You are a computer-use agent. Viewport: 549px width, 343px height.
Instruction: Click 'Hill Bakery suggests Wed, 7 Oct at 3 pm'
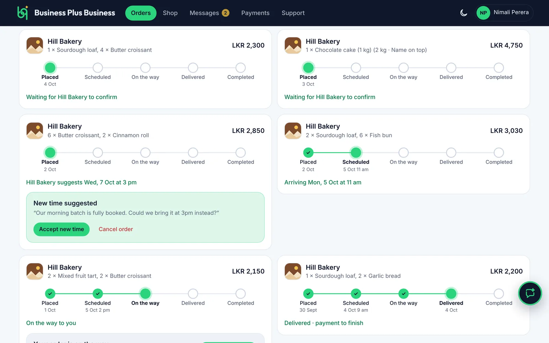click(x=81, y=182)
